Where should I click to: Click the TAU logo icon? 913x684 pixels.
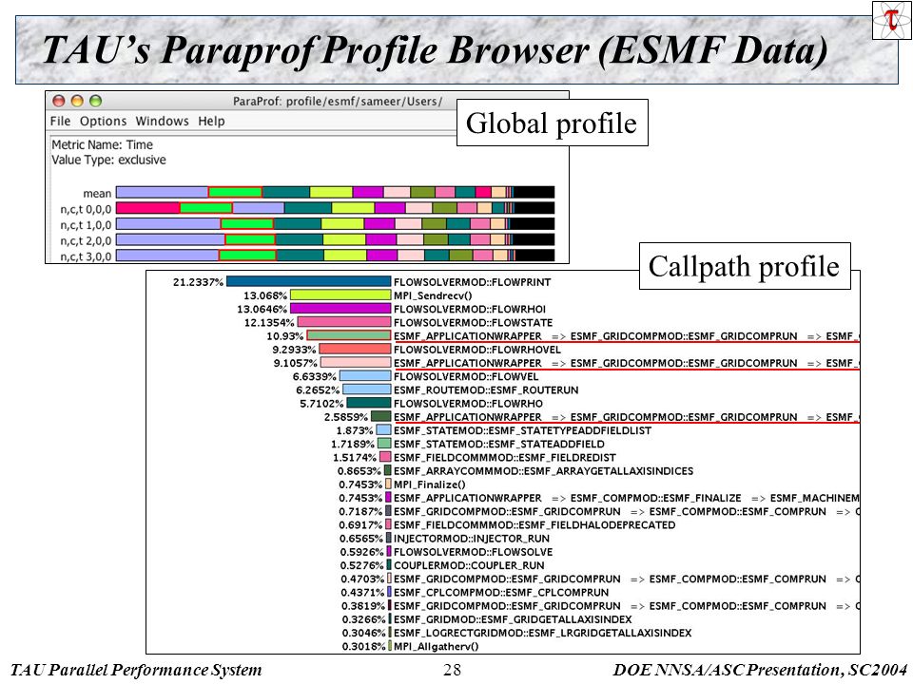(891, 20)
